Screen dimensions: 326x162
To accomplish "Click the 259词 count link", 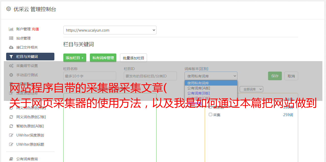I will coord(288,115).
